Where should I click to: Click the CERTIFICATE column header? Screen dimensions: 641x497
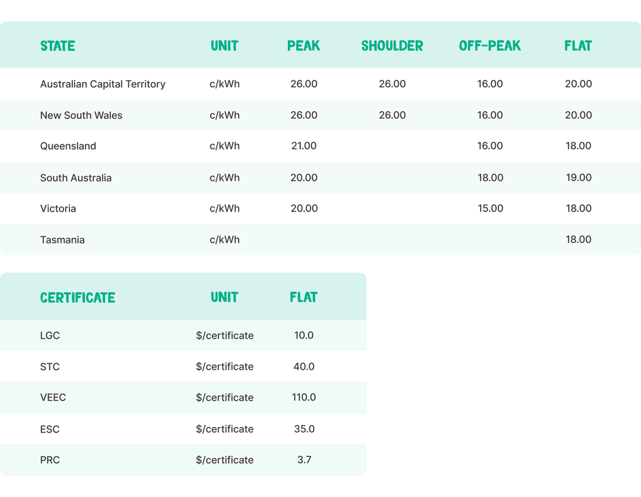tap(78, 297)
